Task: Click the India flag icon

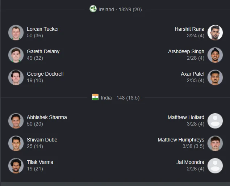Action: [95, 97]
